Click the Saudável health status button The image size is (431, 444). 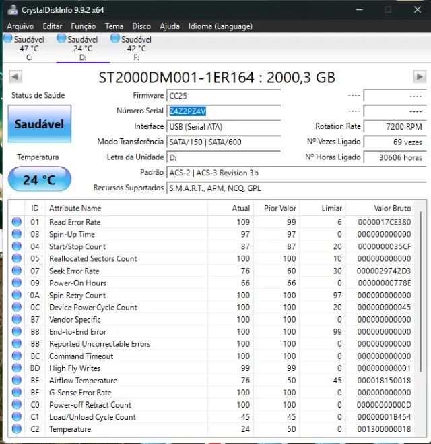40,123
